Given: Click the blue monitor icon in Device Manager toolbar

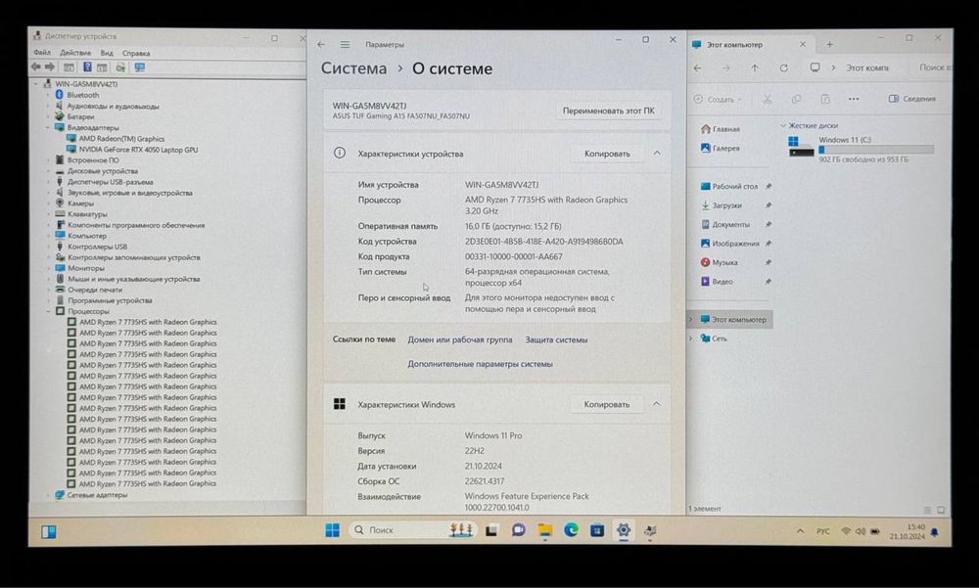Looking at the screenshot, I should (x=140, y=68).
